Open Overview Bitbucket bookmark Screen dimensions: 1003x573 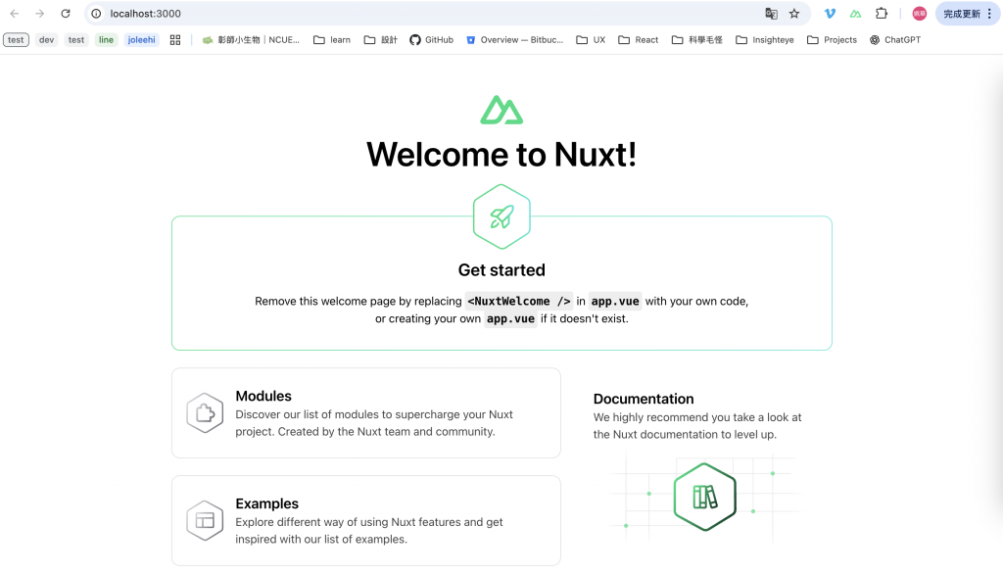[x=515, y=39]
